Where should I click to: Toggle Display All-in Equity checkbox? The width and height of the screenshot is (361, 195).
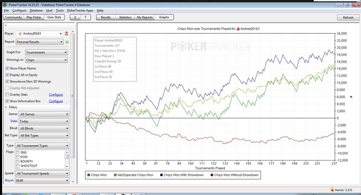7,75
